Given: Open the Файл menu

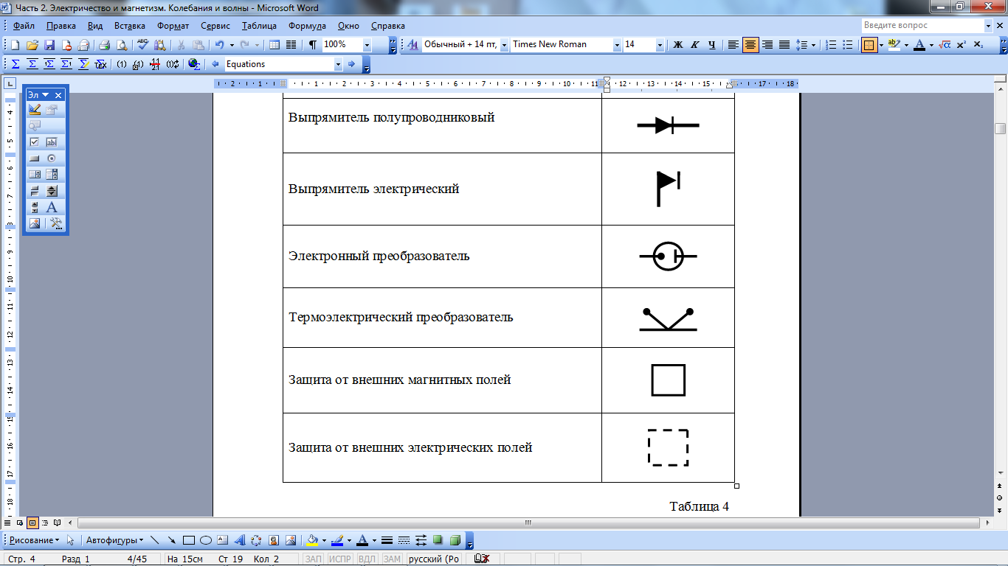Looking at the screenshot, I should 24,26.
